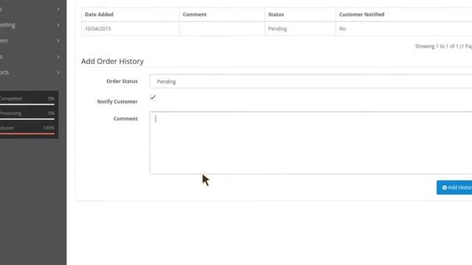Expand the sidebar chevron above Marketing

point(58,9)
